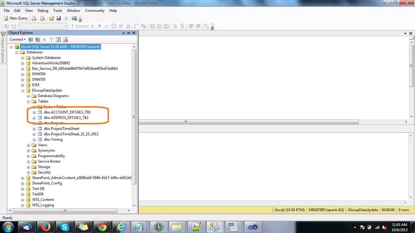Click the Object Explorer vertical scrollbar
Viewport: 415px width, 233px height.
pos(134,117)
